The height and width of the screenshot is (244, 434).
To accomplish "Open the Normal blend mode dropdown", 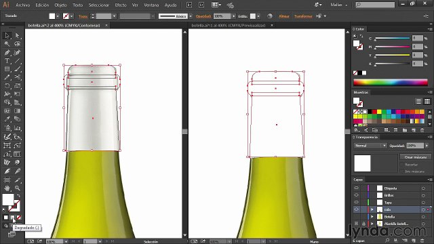I will (370, 146).
